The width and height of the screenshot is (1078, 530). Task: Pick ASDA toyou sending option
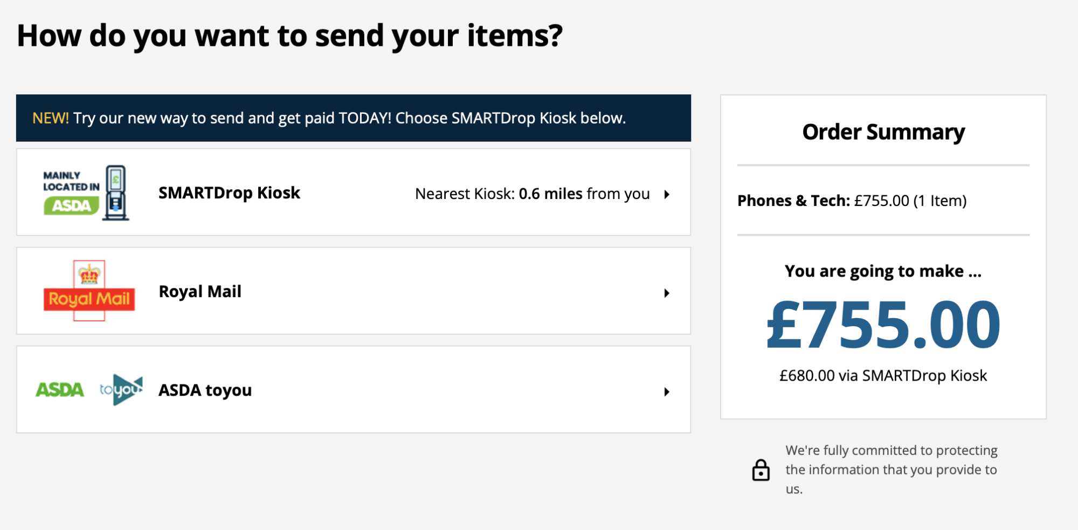[x=205, y=390]
